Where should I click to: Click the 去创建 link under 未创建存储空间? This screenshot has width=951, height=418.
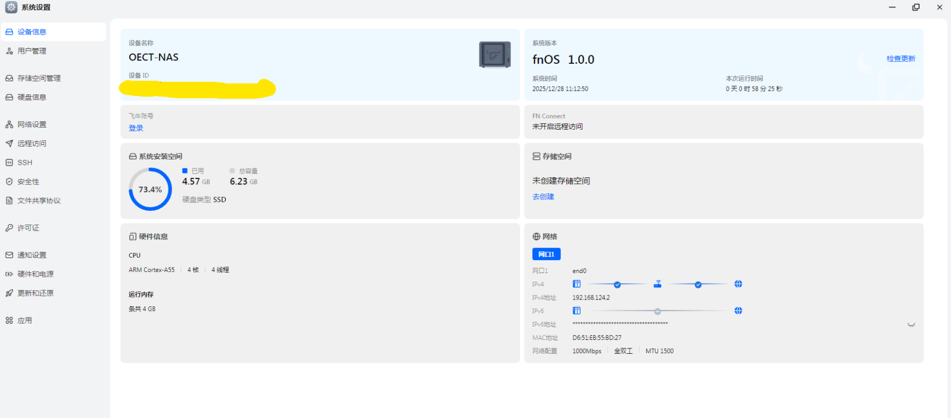point(543,197)
